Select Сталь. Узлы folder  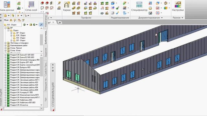pos(15,50)
